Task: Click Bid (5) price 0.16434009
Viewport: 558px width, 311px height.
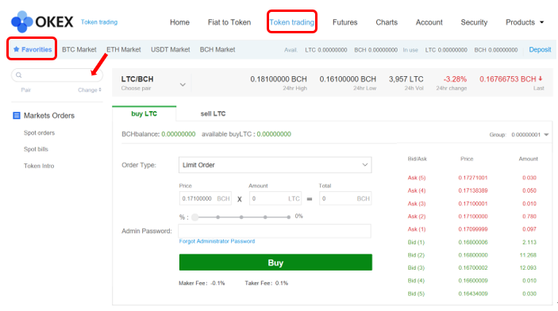Action: coord(473,294)
